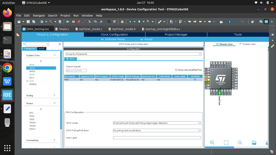
Task: Click the Resume debug icon
Action: pyautogui.click(x=68, y=22)
